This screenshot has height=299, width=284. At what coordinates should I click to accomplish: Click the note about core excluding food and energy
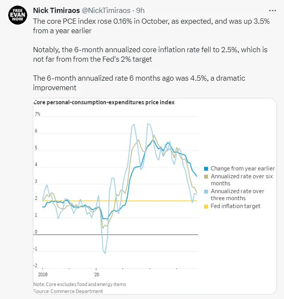coord(79,284)
